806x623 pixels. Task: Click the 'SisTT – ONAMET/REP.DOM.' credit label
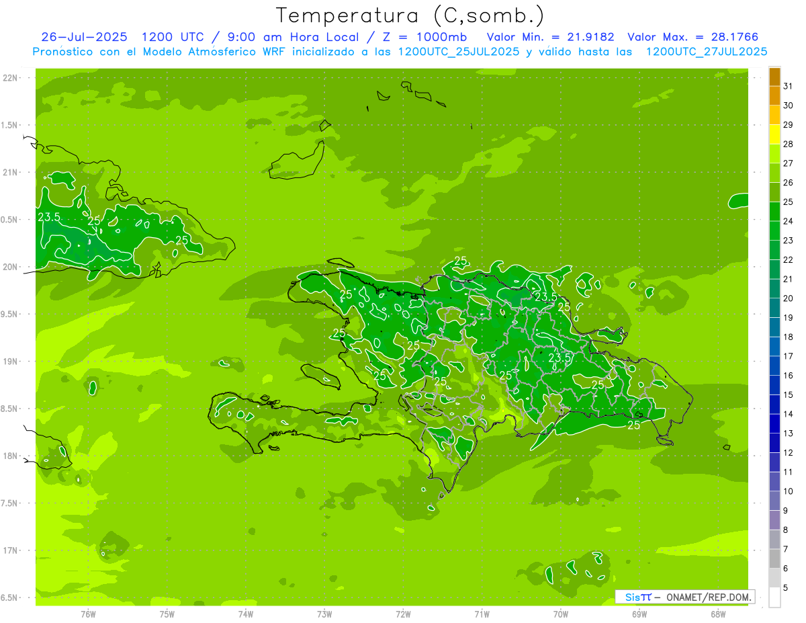coord(685,597)
